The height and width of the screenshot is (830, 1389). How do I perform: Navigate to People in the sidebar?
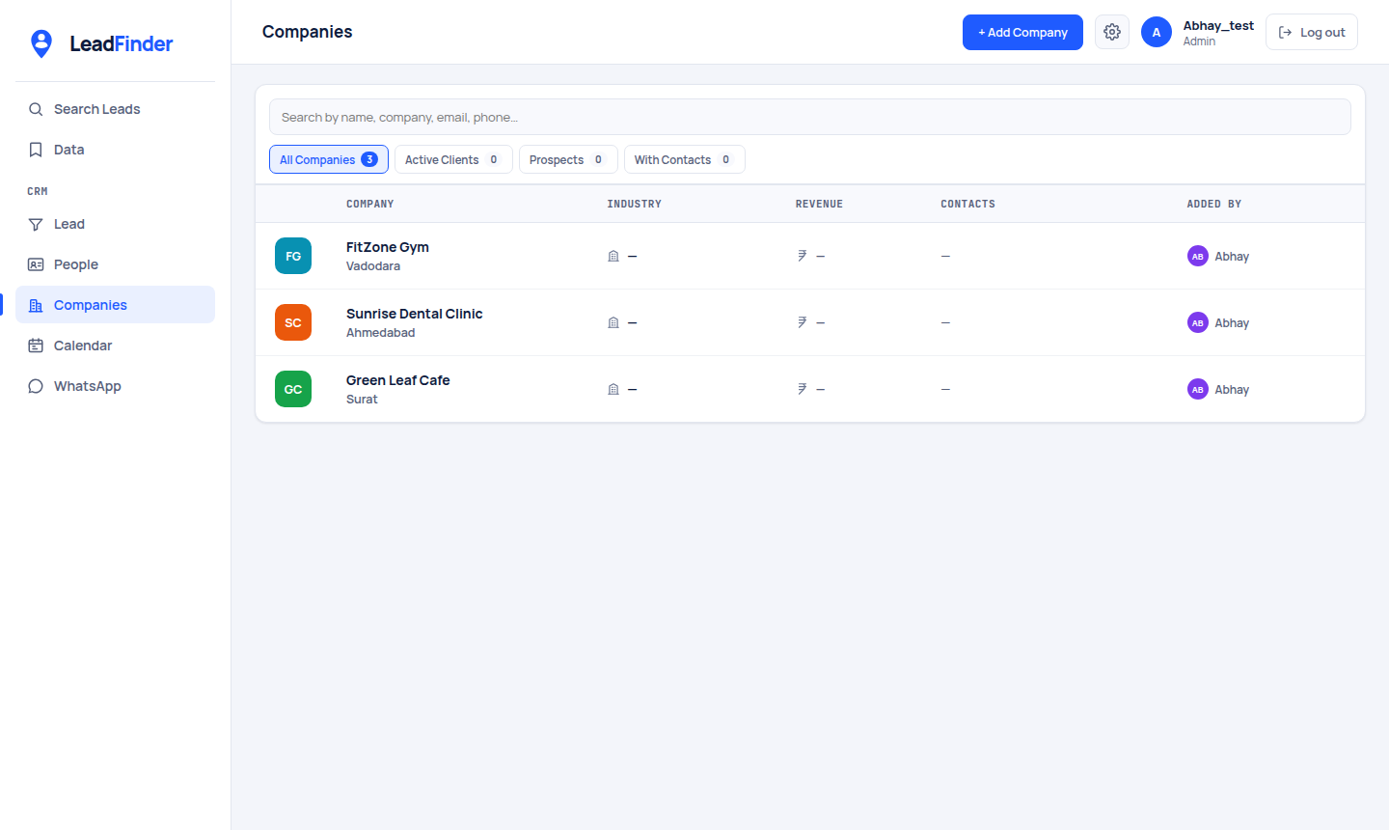click(116, 264)
